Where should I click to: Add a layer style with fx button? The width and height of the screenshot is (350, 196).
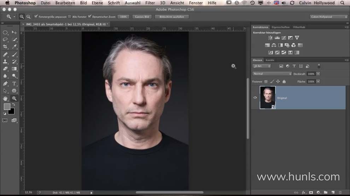click(x=304, y=192)
